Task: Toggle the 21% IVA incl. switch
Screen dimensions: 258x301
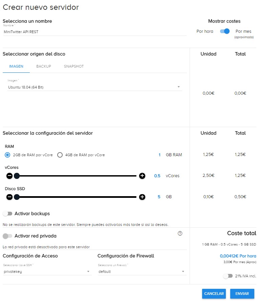Action: 228,276
